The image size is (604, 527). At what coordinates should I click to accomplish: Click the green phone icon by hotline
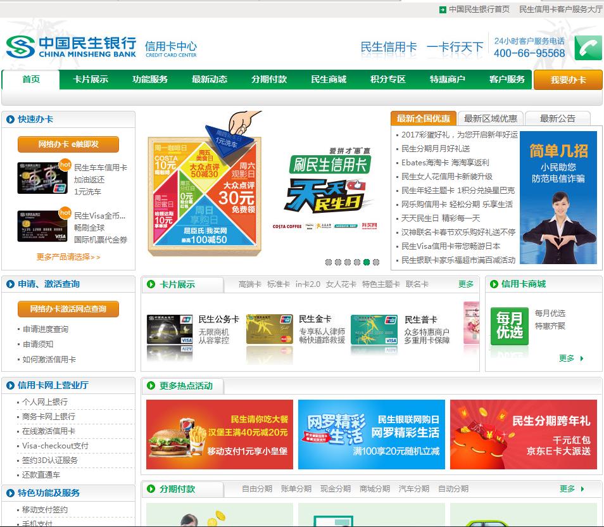tap(588, 48)
